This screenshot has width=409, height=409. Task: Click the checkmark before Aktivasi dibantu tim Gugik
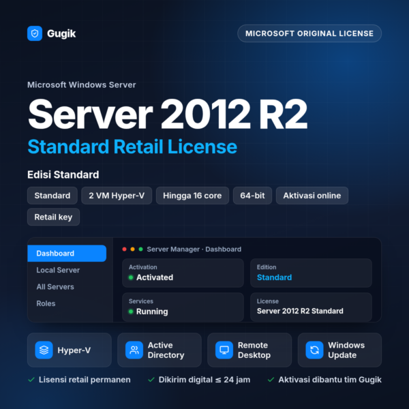(271, 380)
